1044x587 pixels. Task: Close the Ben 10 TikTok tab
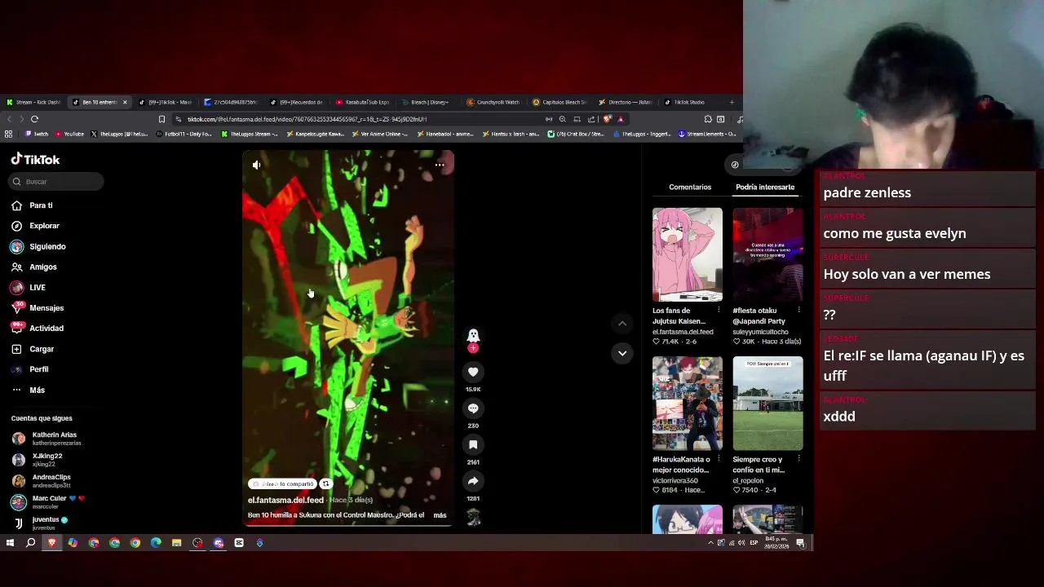pos(125,102)
